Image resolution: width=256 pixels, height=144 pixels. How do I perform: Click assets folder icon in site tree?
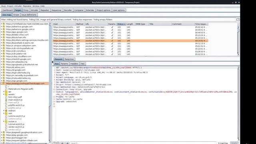(x=6, y=94)
